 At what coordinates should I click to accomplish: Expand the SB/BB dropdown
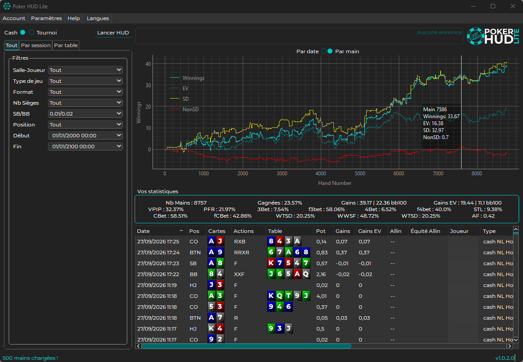pos(85,114)
